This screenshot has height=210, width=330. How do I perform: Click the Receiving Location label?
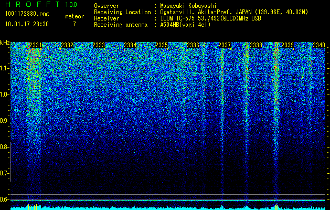click(x=122, y=12)
